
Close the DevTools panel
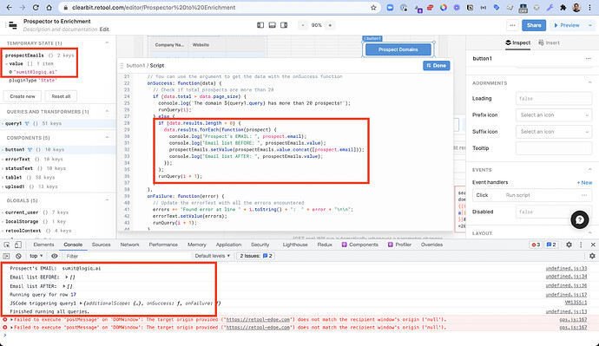tap(593, 245)
